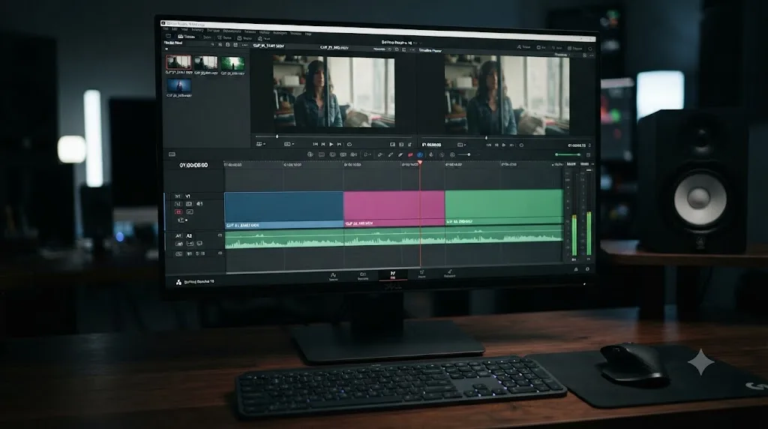Screen dimensions: 768x429
Task: Click the DaVinci Resolve logo at the bottom-left
Action: coord(178,282)
